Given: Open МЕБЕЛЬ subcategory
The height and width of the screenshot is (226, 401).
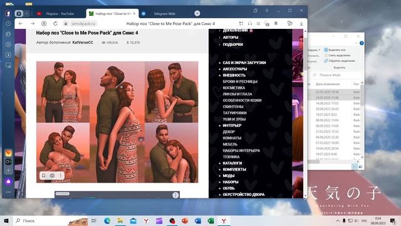Looking at the screenshot, I should (230, 144).
